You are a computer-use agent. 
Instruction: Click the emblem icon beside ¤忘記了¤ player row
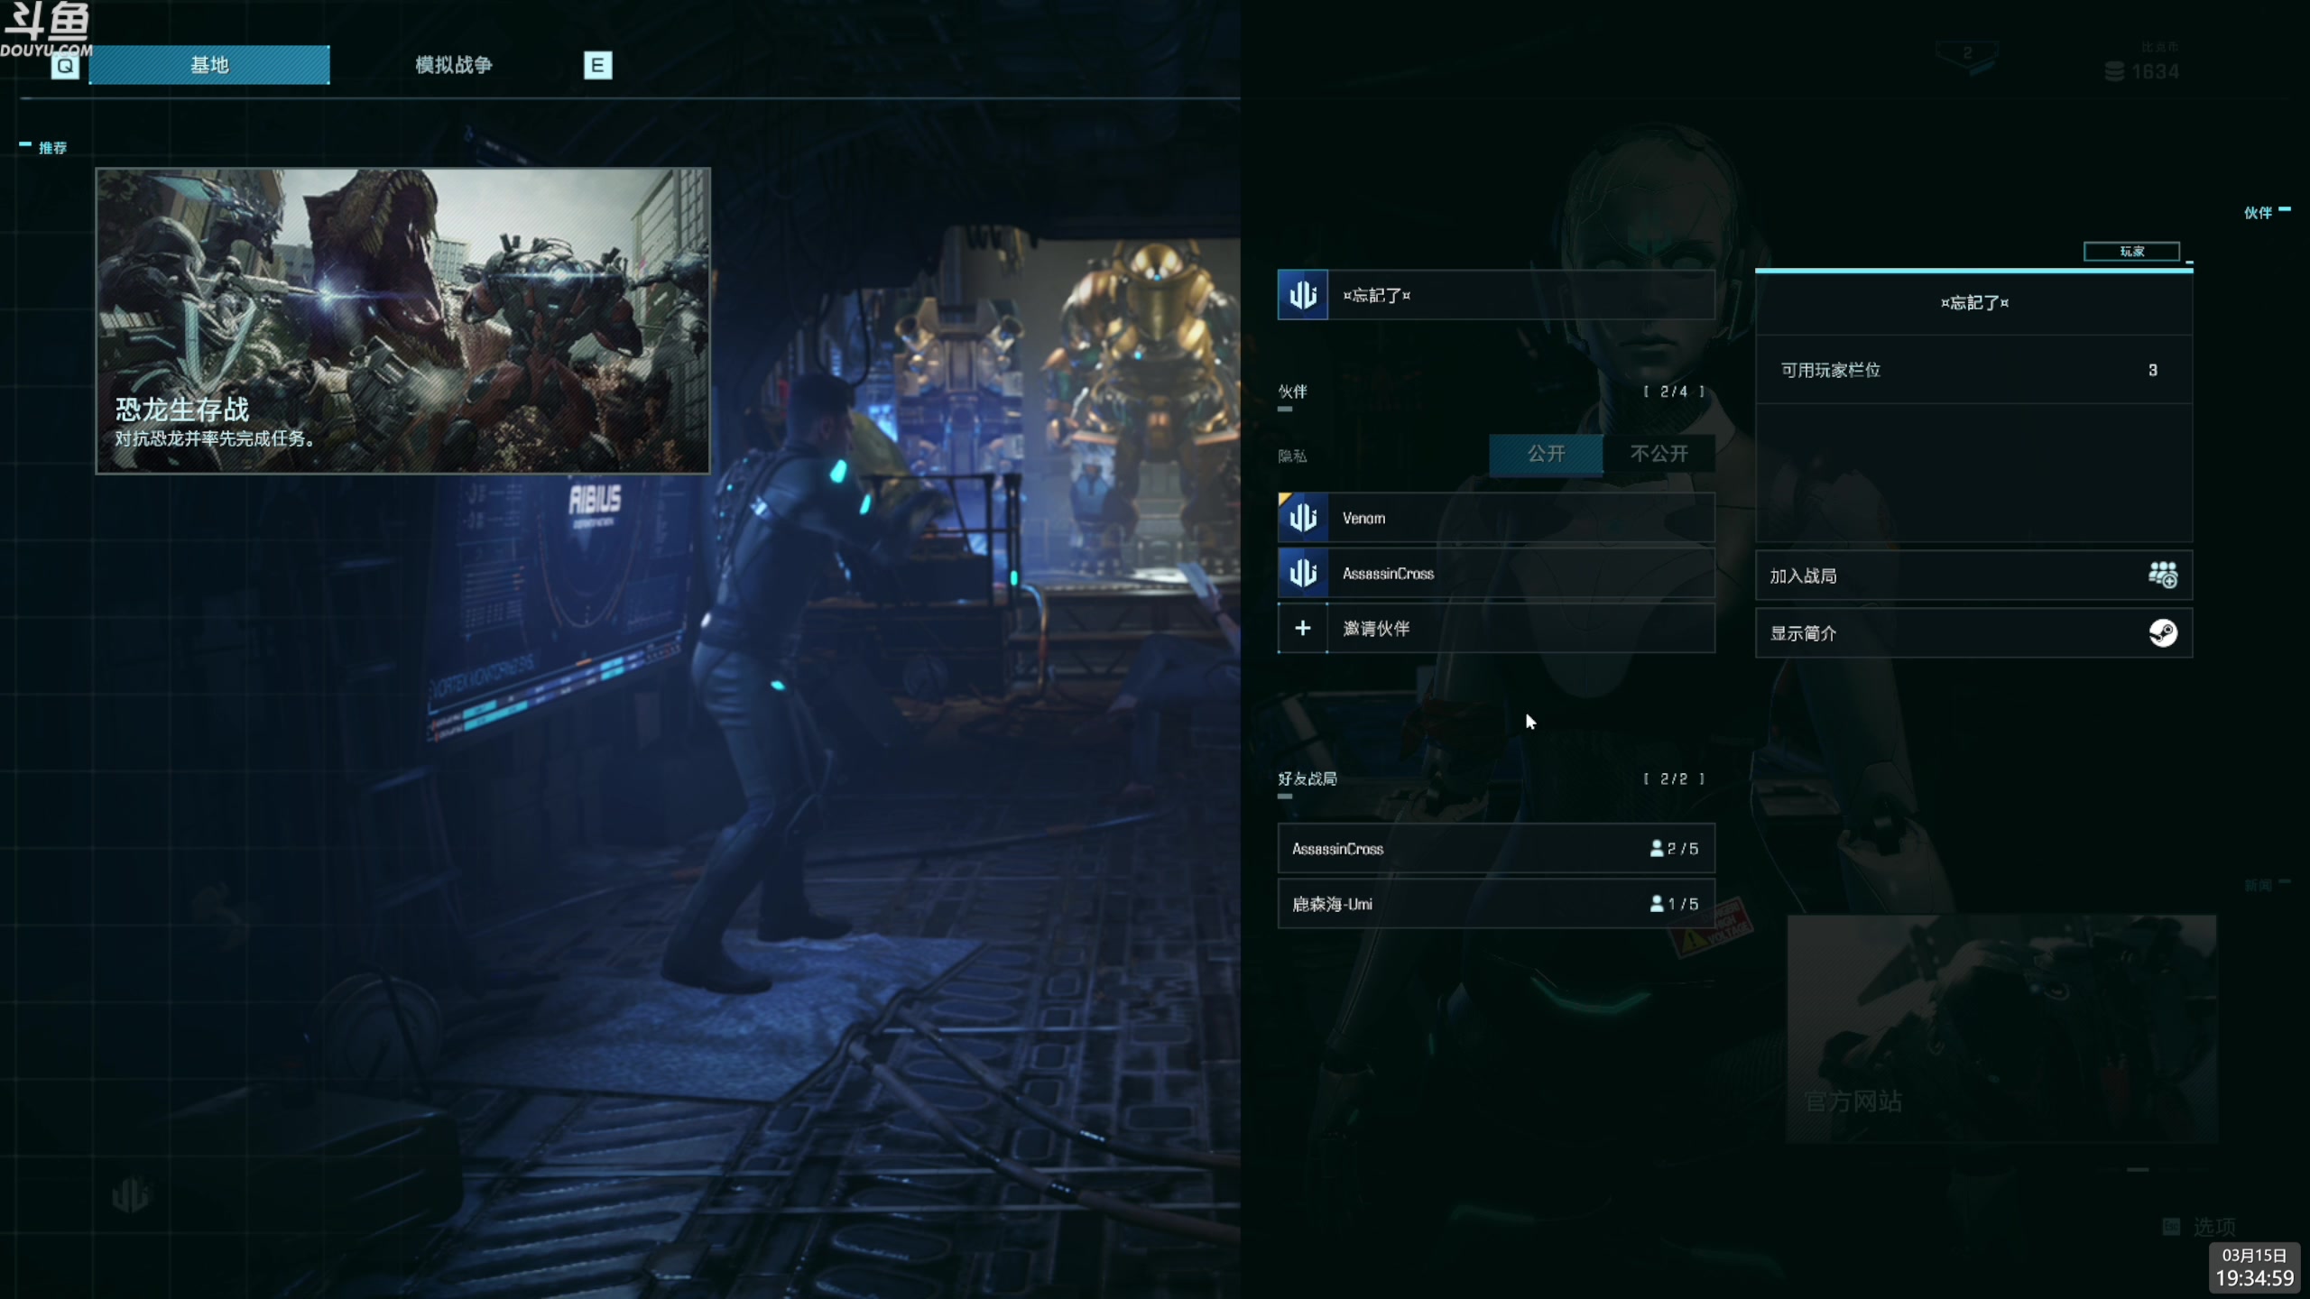point(1302,295)
